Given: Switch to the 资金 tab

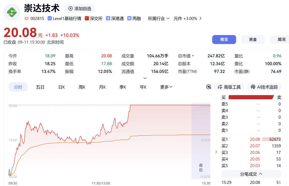Looking at the screenshot, I should [253, 39].
